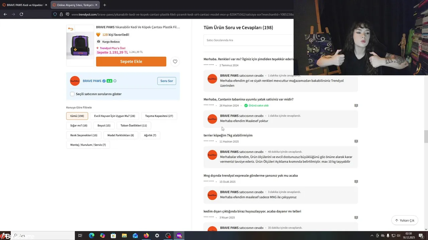Open the notification center icon
Viewport: 428px width, 240px height.
coord(421,236)
